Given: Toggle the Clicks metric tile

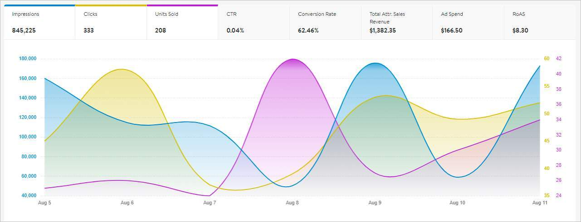Looking at the screenshot, I should pos(111,22).
